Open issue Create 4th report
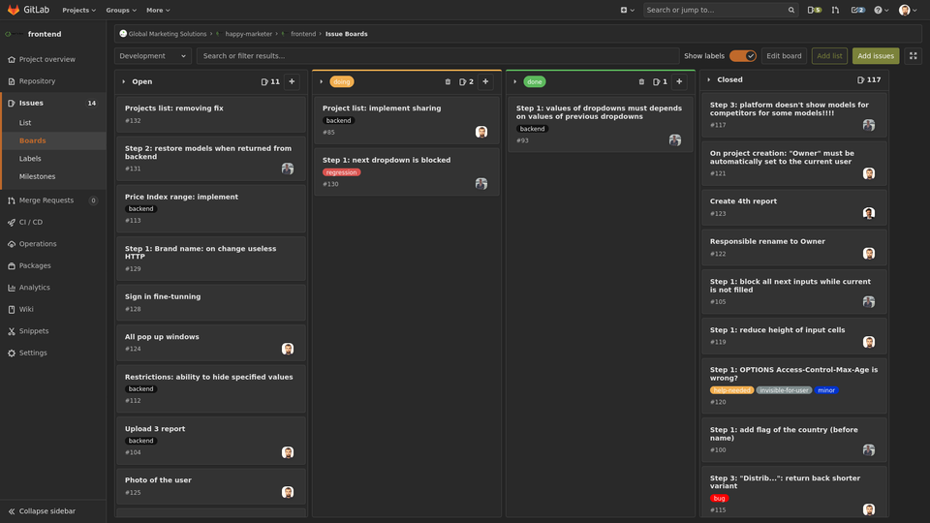The image size is (930, 523). tap(743, 201)
